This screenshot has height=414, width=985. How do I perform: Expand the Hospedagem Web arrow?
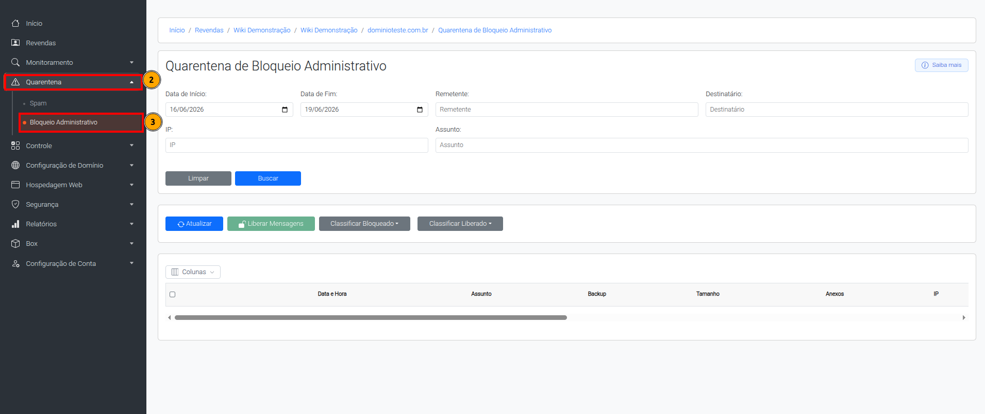click(x=132, y=185)
